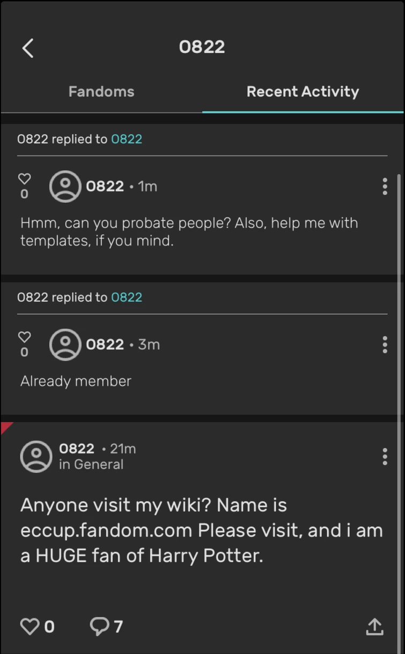Open the teal 0822 link in second reply header
Image resolution: width=405 pixels, height=654 pixels.
(127, 297)
